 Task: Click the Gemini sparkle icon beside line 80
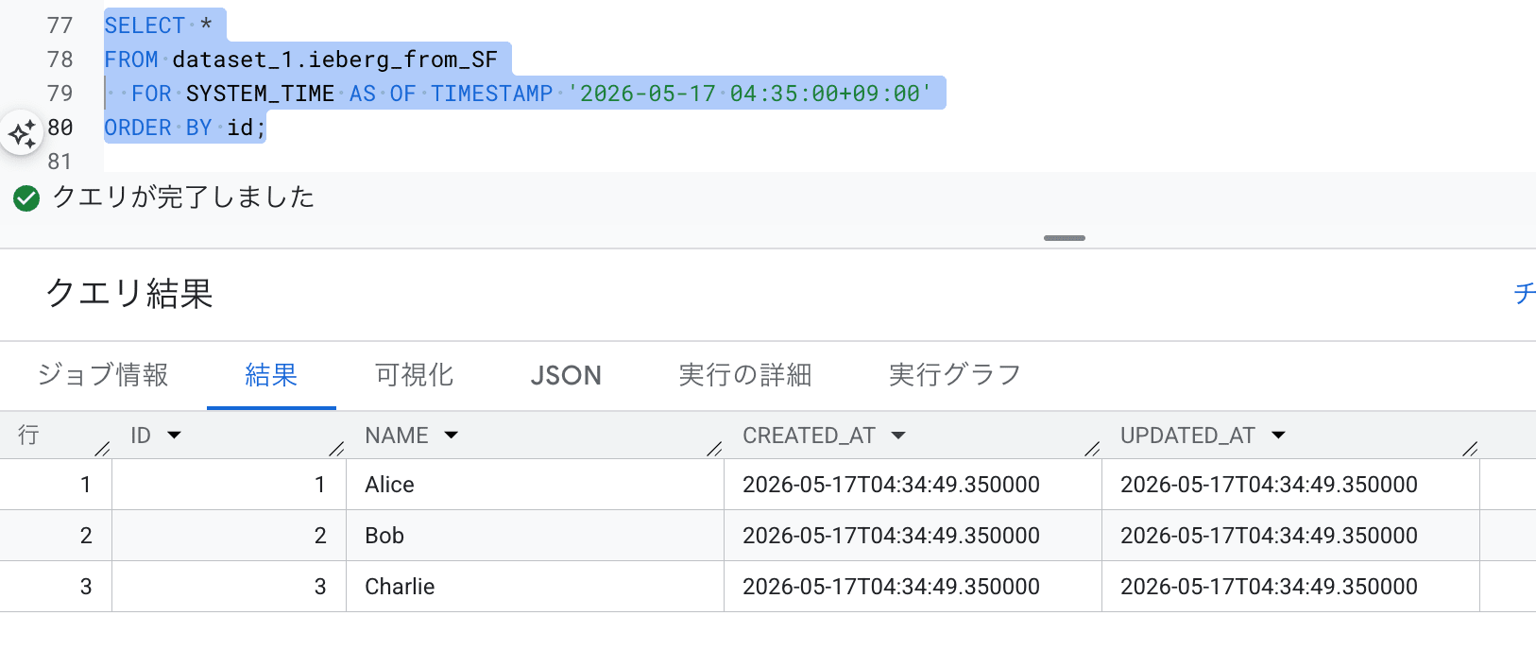pos(22,133)
